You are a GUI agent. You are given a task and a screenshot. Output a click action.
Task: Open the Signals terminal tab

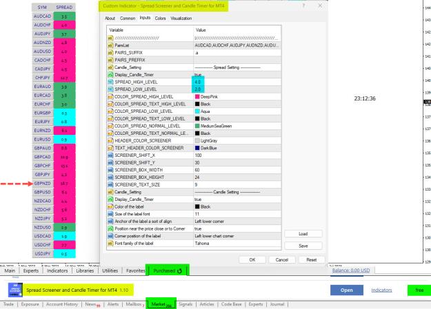pyautogui.click(x=186, y=304)
